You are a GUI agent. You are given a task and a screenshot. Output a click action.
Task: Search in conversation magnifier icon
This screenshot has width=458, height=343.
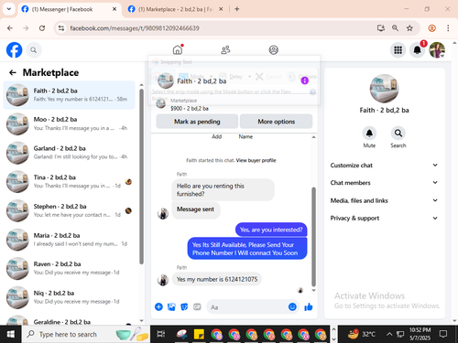pos(398,134)
